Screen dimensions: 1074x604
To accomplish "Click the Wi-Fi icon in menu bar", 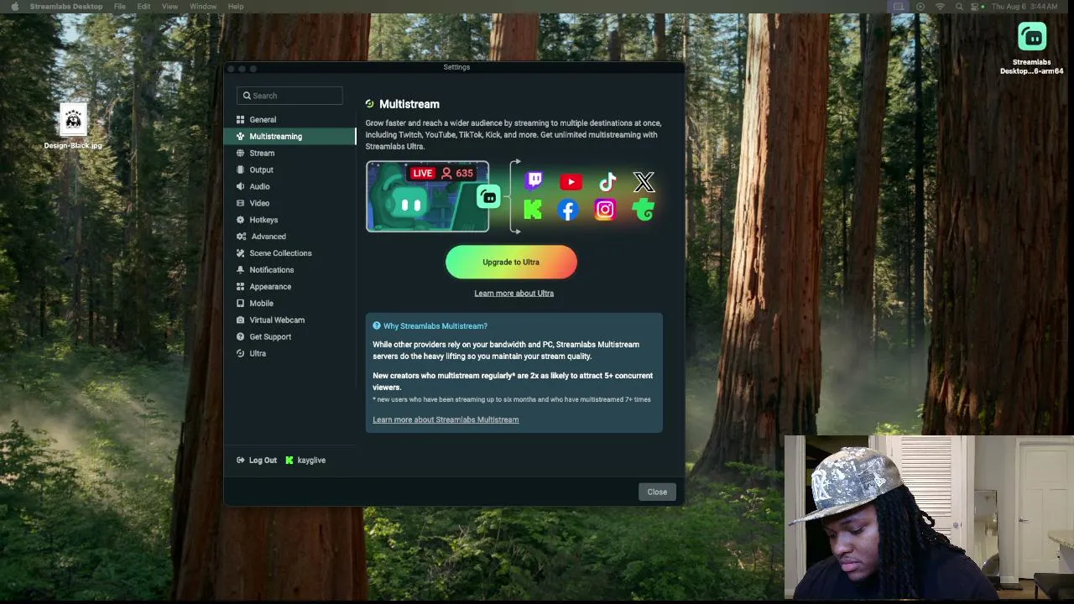I will (940, 7).
